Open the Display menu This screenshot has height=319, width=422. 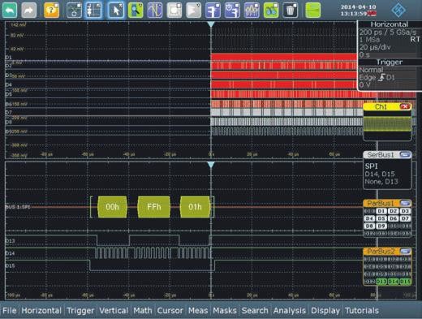tap(325, 310)
